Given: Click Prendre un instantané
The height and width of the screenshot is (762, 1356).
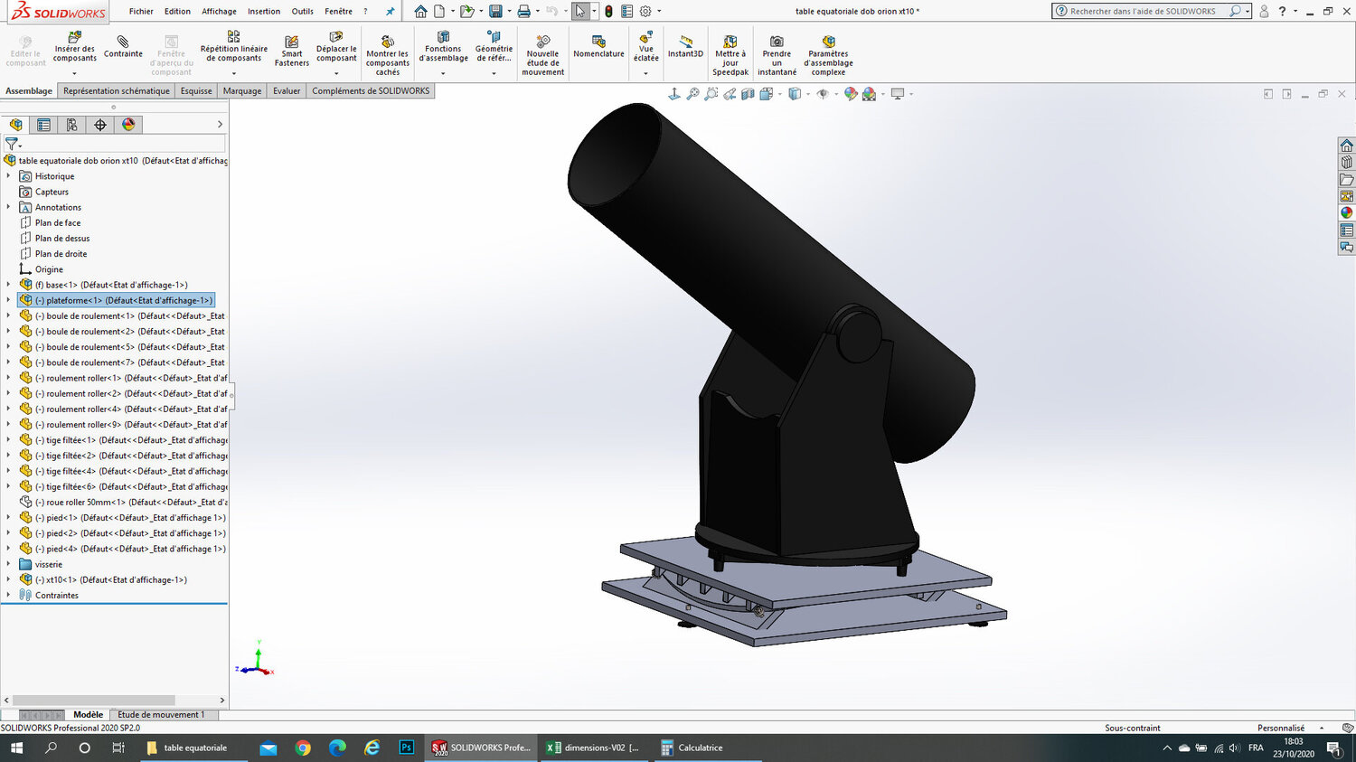Looking at the screenshot, I should coord(777,56).
